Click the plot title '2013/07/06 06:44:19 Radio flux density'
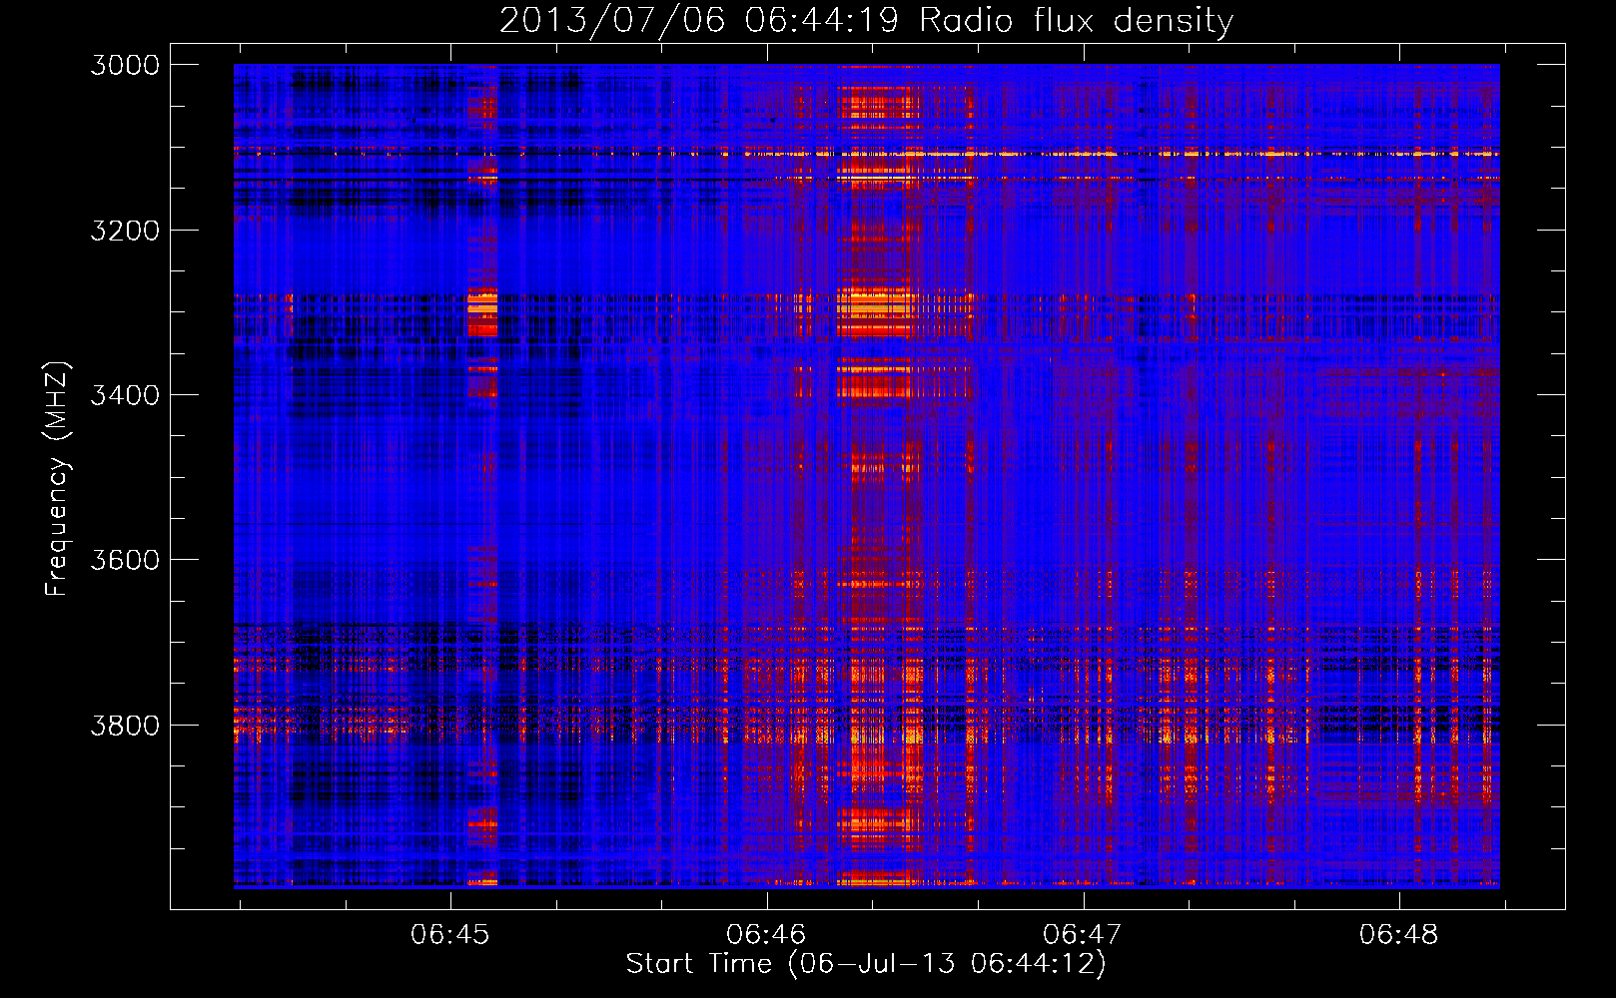The image size is (1616, 998). pos(866,20)
